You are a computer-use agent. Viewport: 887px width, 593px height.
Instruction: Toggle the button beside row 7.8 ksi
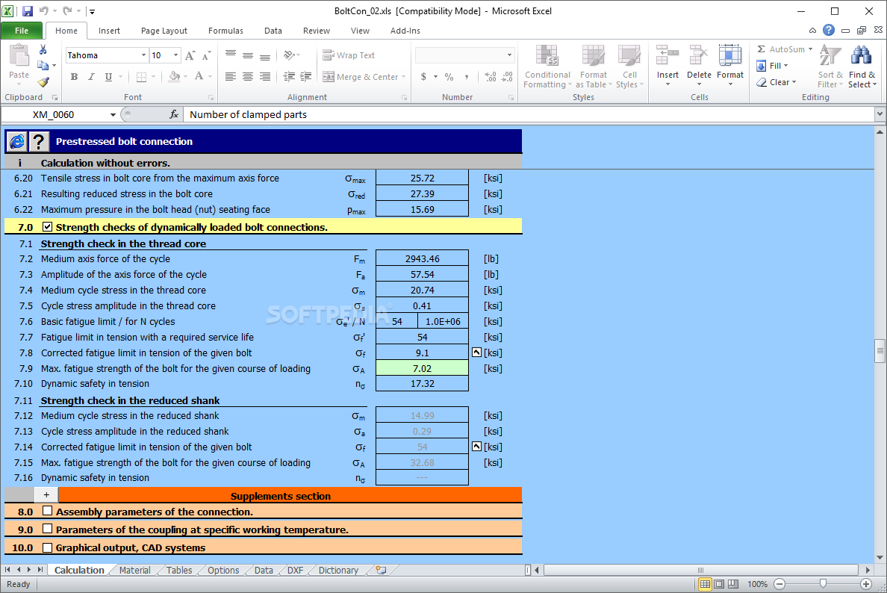pyautogui.click(x=477, y=353)
